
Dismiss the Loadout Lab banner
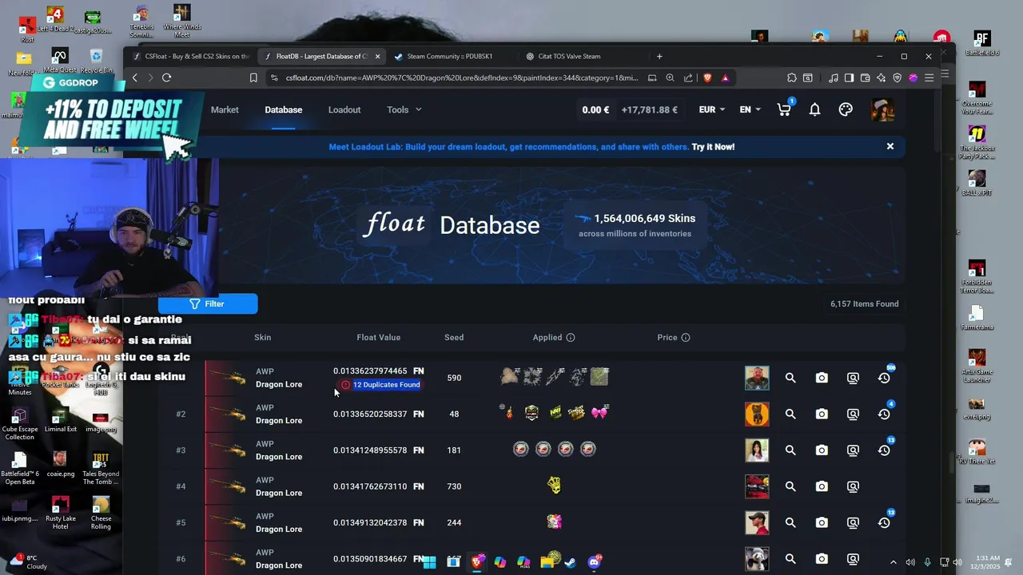pyautogui.click(x=890, y=146)
